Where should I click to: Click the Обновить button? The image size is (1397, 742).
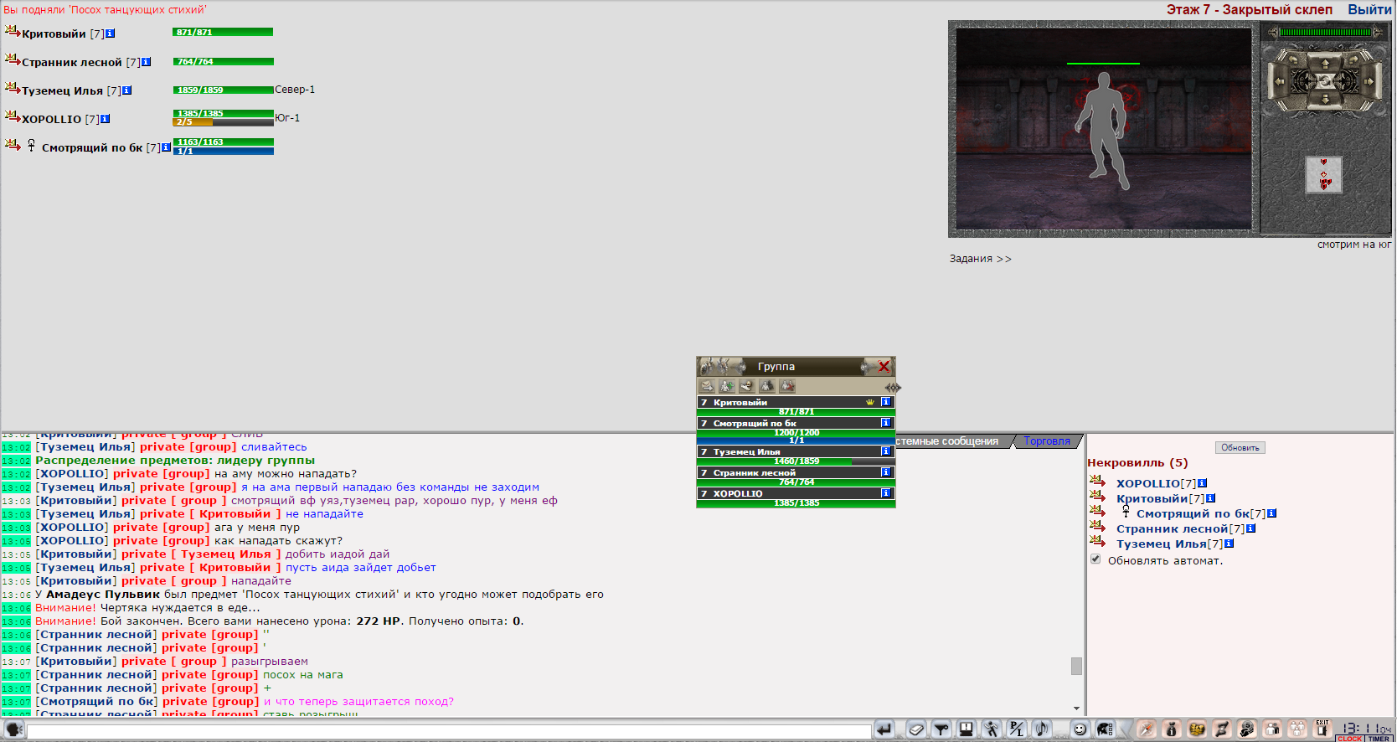pyautogui.click(x=1240, y=448)
